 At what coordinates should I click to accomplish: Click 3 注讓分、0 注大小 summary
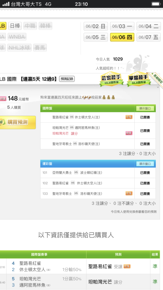137,153
